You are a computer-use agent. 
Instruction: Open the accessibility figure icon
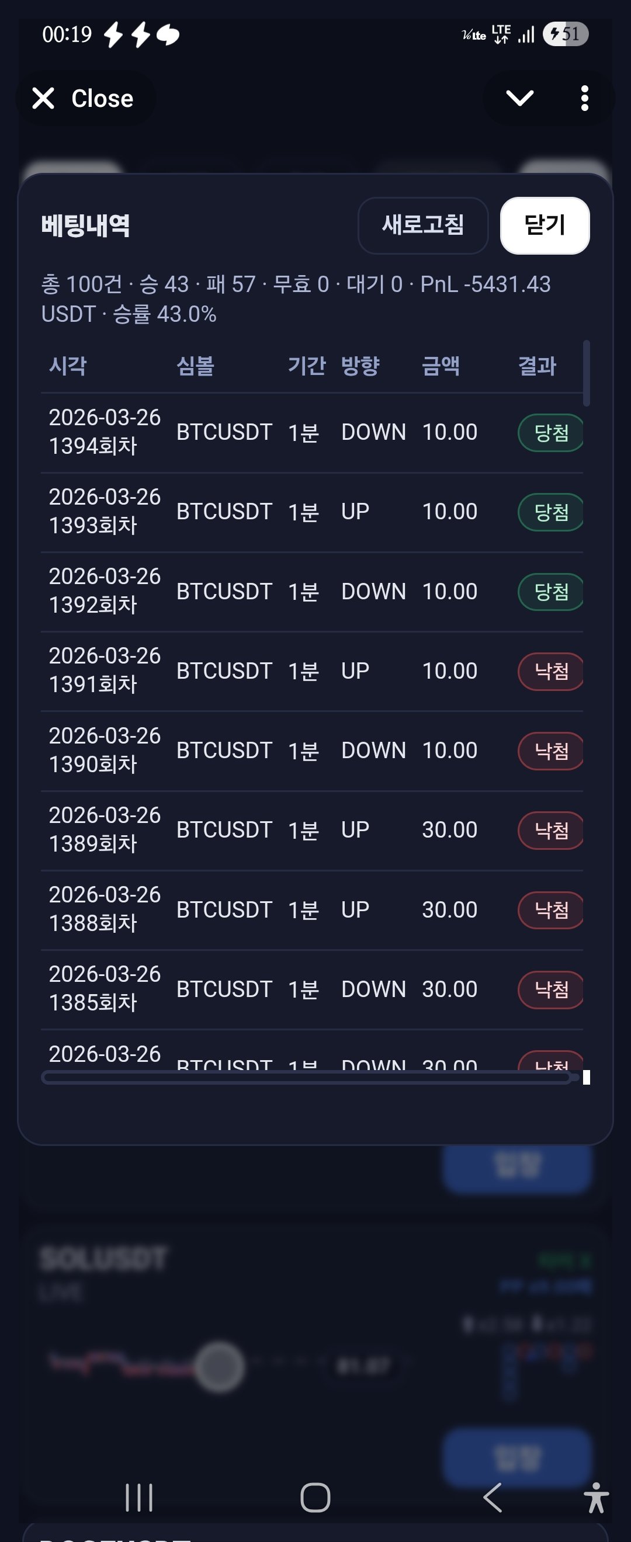coord(596,1498)
